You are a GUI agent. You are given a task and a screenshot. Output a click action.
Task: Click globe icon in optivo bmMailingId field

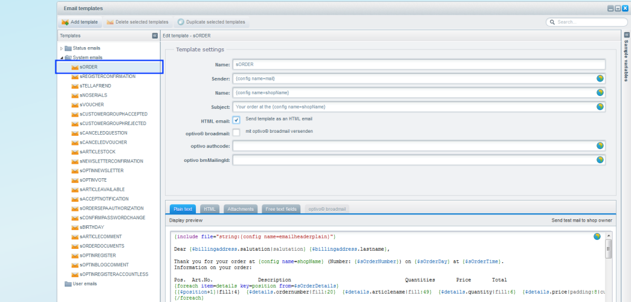click(x=600, y=160)
